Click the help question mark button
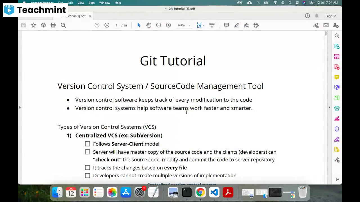Viewport: 360px width, 202px height. pyautogui.click(x=307, y=16)
